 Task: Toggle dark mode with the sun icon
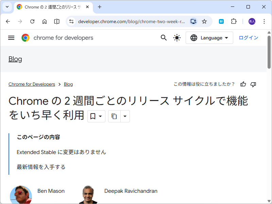point(177,38)
